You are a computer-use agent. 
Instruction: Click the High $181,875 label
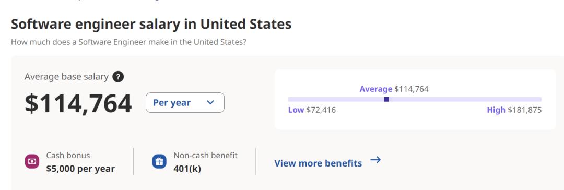point(514,110)
